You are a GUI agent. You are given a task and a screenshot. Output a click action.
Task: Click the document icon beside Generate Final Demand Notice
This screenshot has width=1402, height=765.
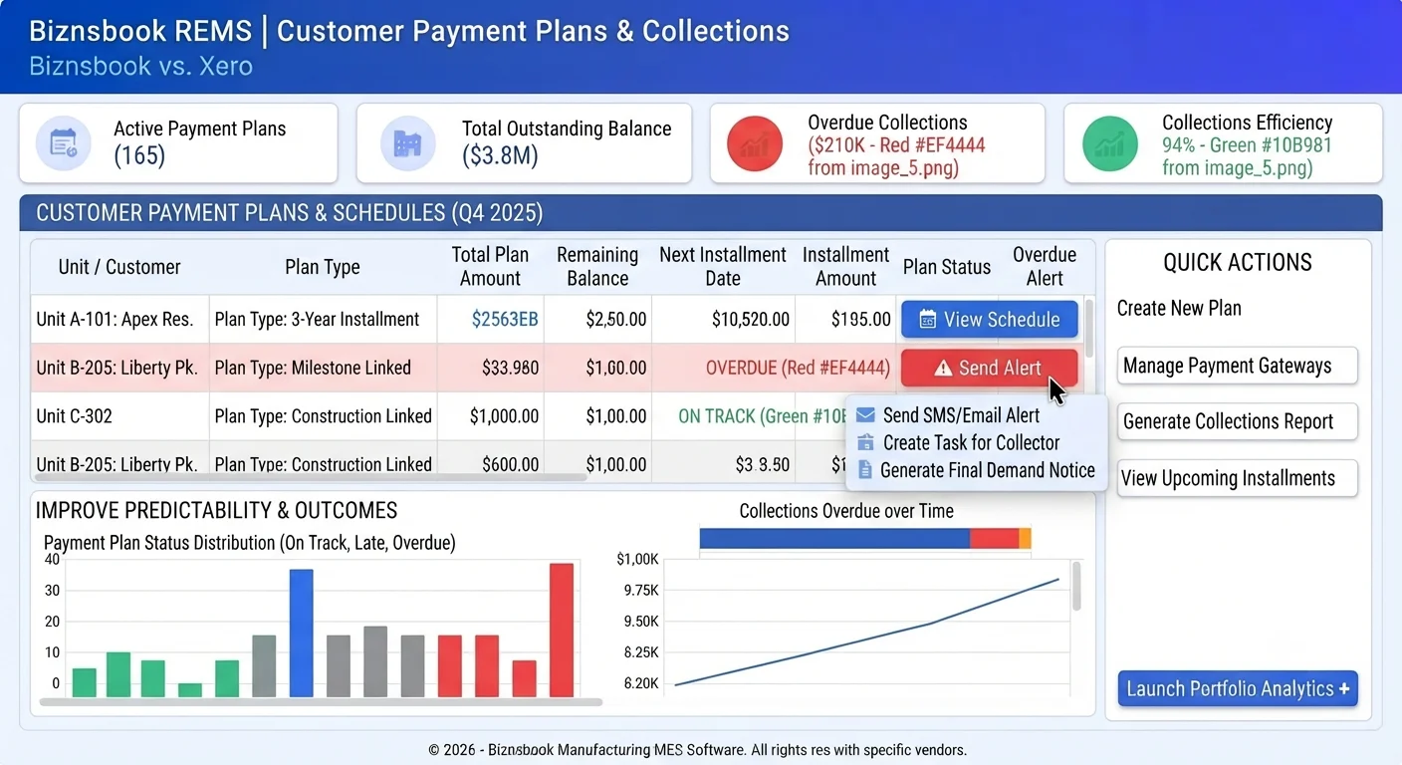[864, 470]
